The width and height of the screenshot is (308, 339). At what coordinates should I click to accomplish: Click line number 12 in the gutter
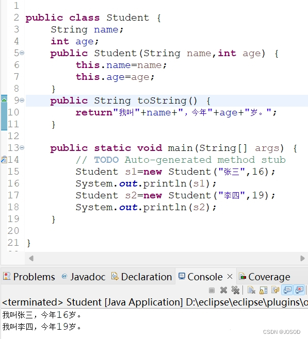(13, 136)
